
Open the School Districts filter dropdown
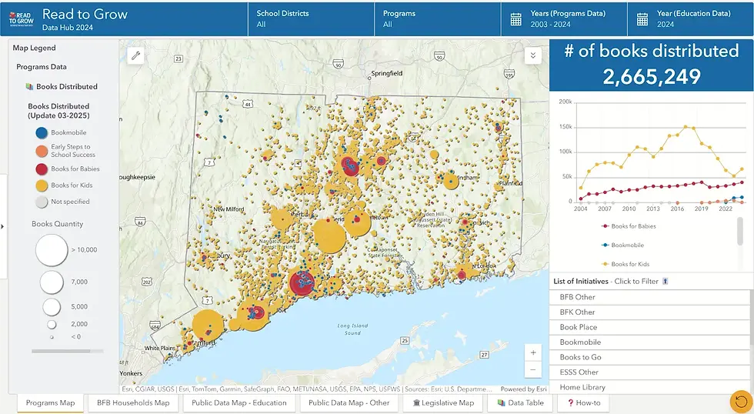[311, 19]
